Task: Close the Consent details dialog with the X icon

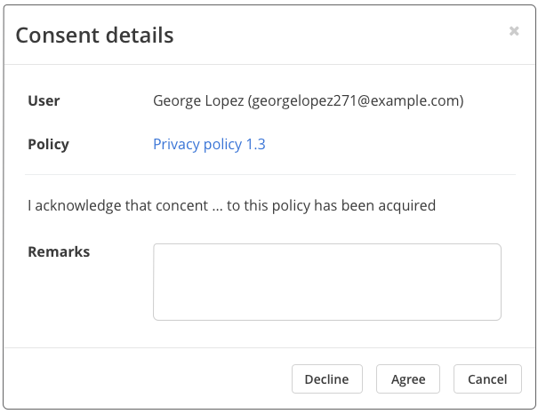Action: [514, 31]
